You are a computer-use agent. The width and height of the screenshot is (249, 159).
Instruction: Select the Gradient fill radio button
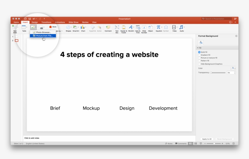[x=199, y=55]
